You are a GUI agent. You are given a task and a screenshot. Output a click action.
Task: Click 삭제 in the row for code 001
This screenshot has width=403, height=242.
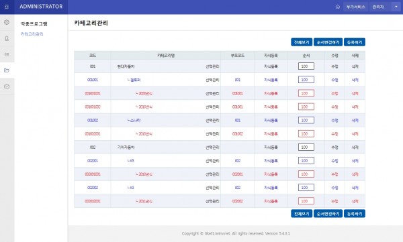pos(355,66)
